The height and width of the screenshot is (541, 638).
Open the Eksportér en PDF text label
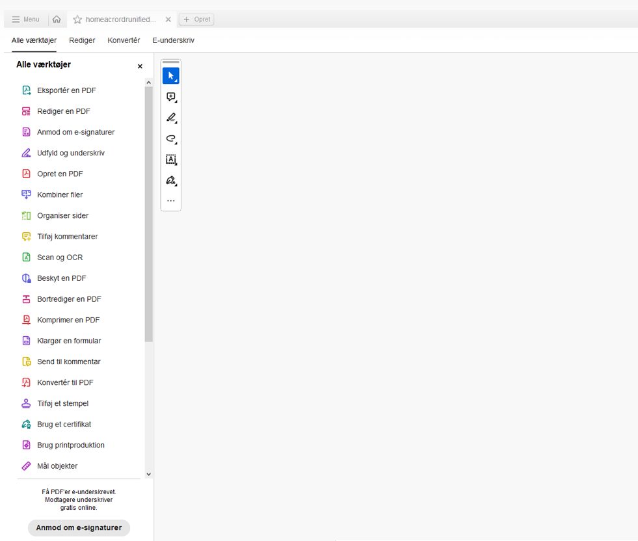(67, 90)
